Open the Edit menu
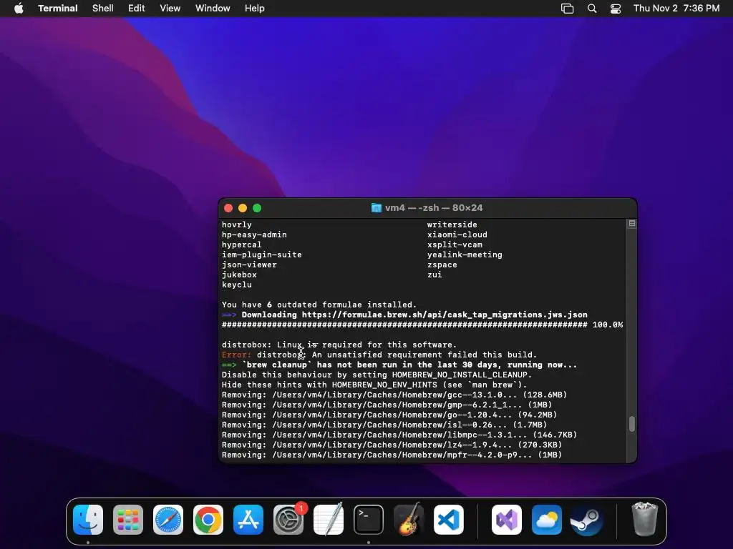Screen dimensions: 733x549 click(x=137, y=9)
